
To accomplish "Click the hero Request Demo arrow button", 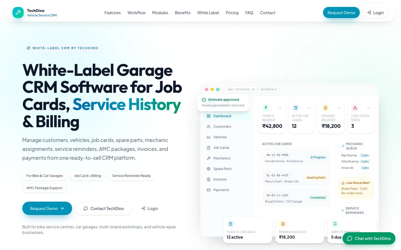I will point(47,208).
